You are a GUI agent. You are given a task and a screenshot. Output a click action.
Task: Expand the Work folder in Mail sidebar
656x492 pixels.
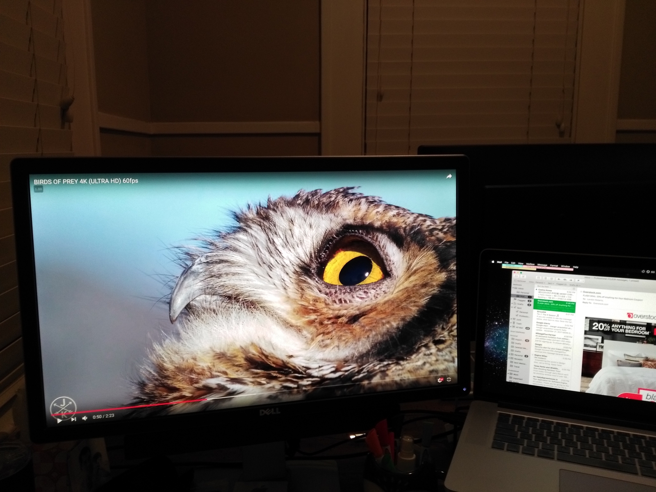(x=508, y=374)
